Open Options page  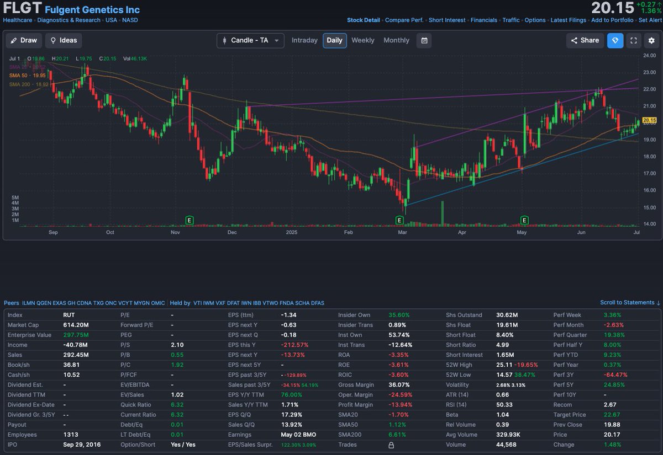[535, 20]
